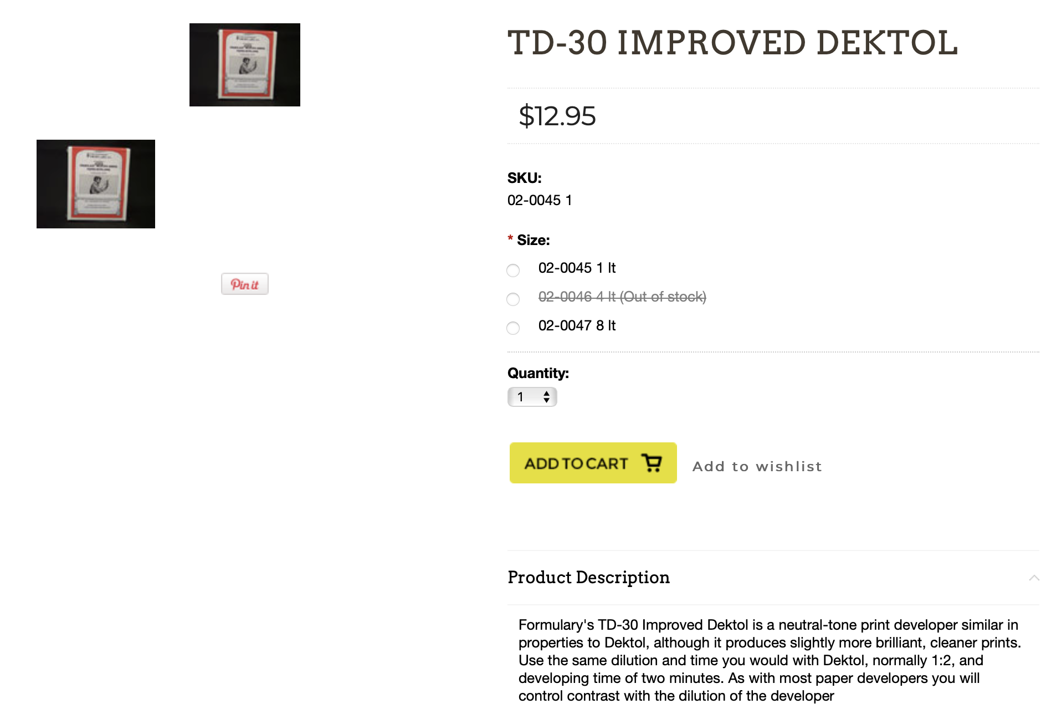1046x714 pixels.
Task: Choose the 02-0047 8 lt radio button
Action: (513, 328)
